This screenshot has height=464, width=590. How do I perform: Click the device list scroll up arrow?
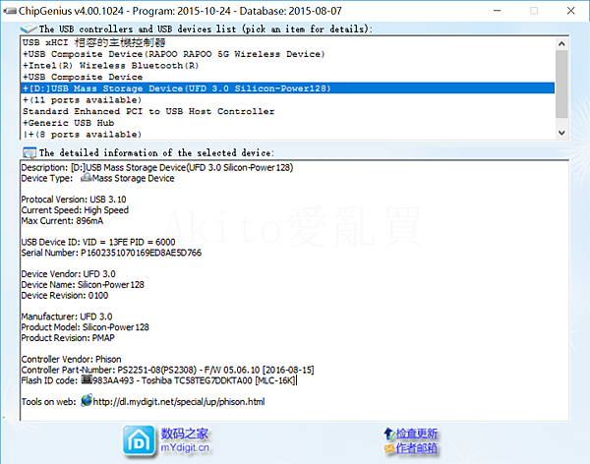pos(561,43)
